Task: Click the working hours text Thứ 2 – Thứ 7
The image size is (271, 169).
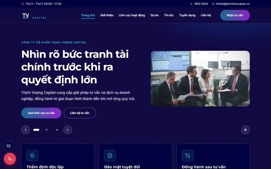Action: click(x=43, y=4)
